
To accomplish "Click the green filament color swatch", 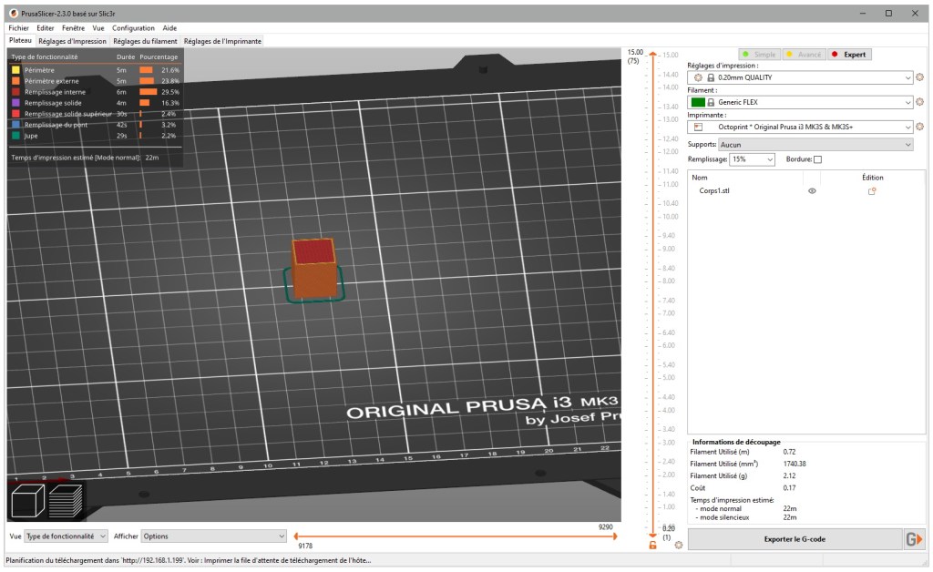I will click(x=698, y=102).
